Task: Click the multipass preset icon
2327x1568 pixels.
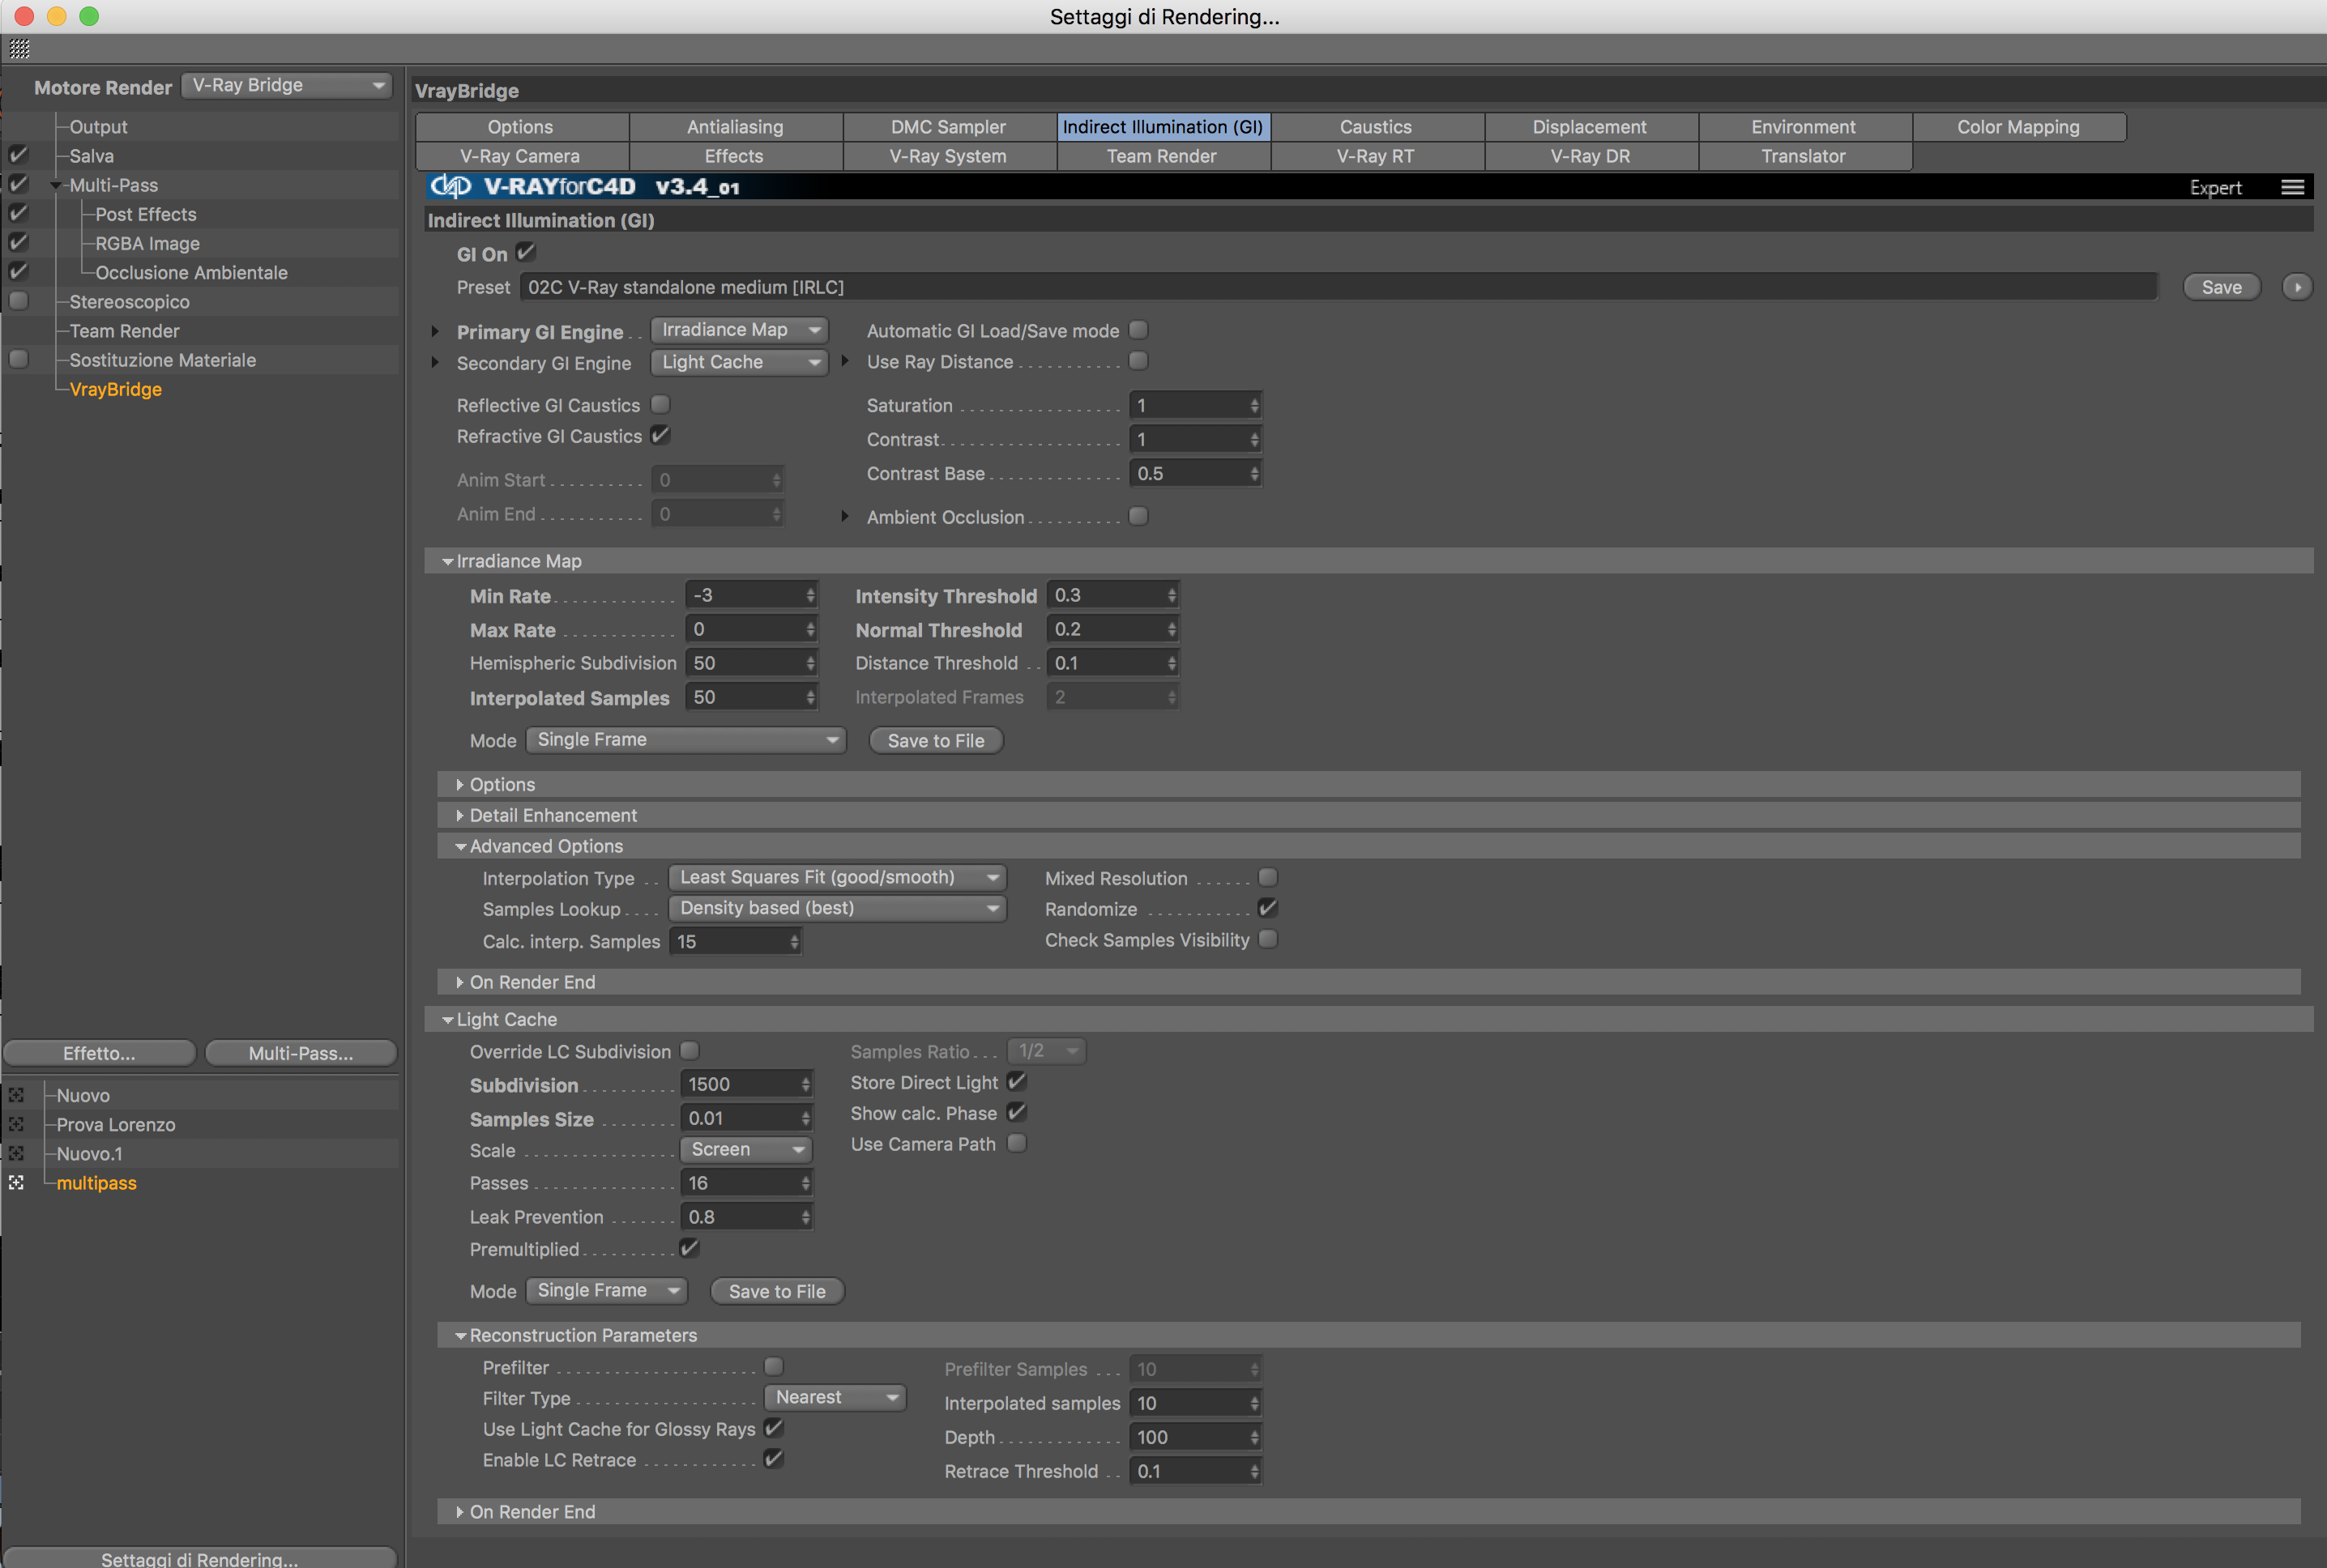Action: tap(17, 1183)
